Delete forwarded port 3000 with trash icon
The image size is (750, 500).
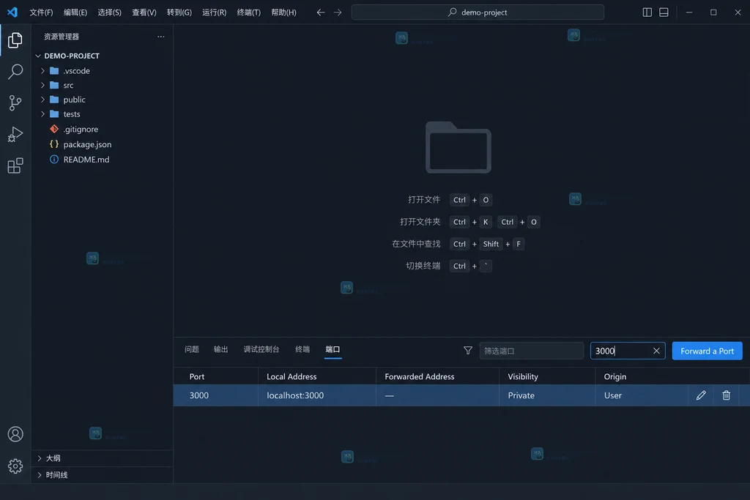pyautogui.click(x=726, y=395)
